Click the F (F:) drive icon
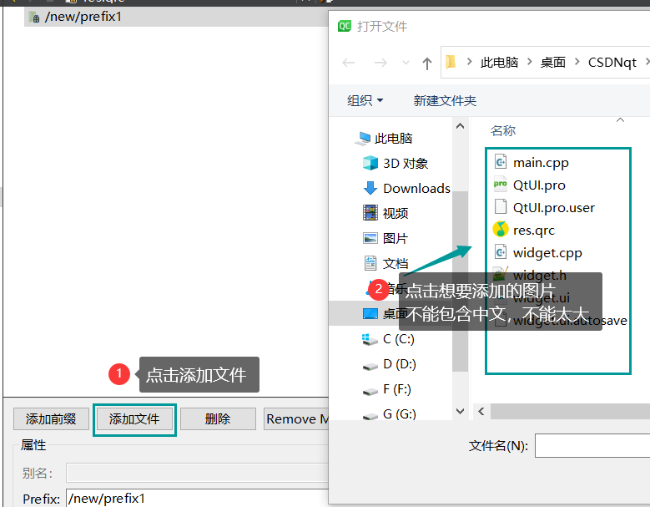Viewport: 650px width, 507px height. (x=370, y=391)
